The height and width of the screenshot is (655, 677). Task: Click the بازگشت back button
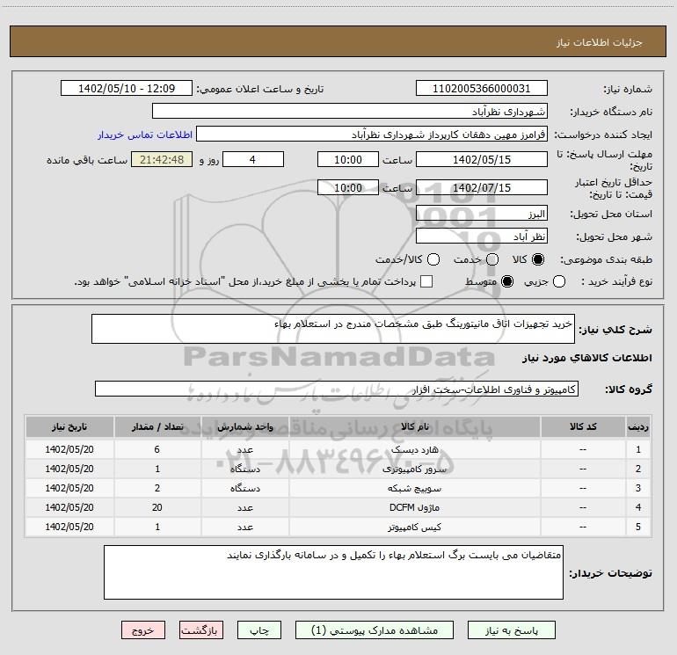(202, 630)
